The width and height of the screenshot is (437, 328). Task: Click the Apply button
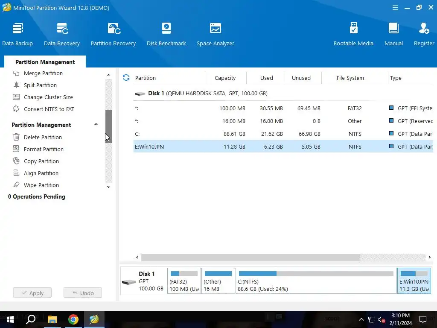32,293
